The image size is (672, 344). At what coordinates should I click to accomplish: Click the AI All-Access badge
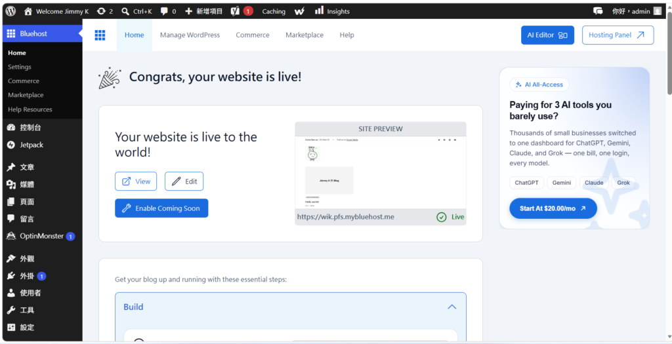tap(539, 85)
